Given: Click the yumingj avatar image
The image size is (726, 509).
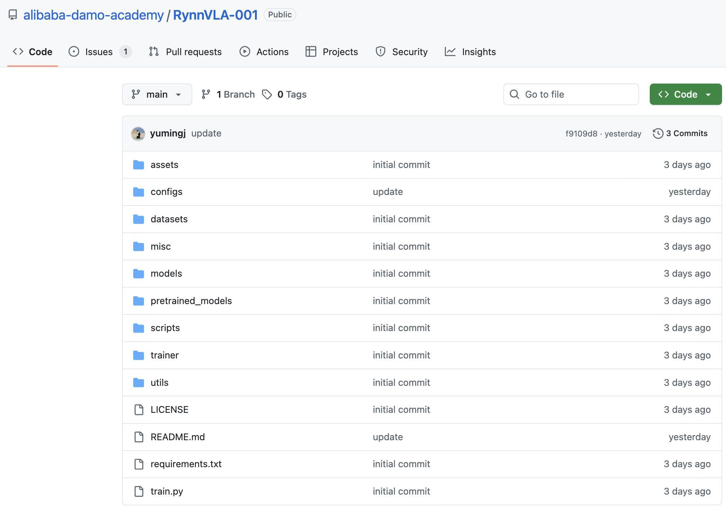Looking at the screenshot, I should coord(138,134).
